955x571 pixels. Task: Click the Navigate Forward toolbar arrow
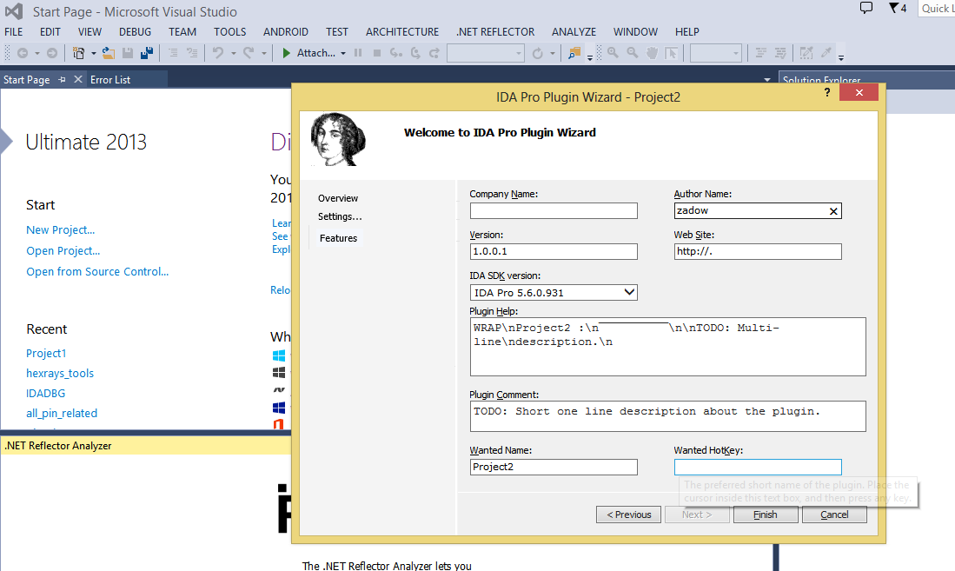(x=52, y=53)
